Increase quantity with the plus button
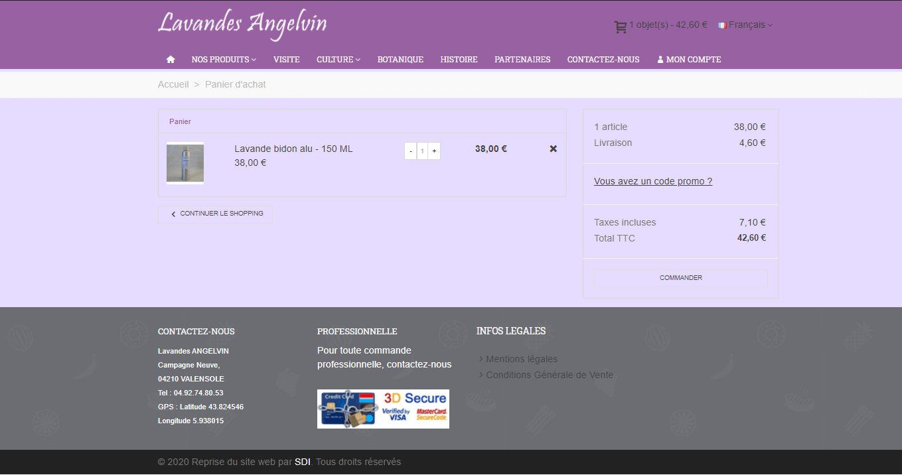The width and height of the screenshot is (902, 475). click(434, 151)
